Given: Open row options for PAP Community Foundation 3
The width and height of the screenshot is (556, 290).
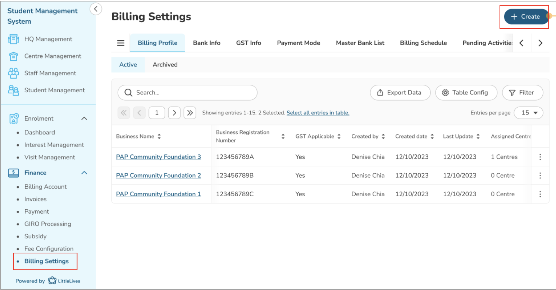Looking at the screenshot, I should [x=540, y=157].
